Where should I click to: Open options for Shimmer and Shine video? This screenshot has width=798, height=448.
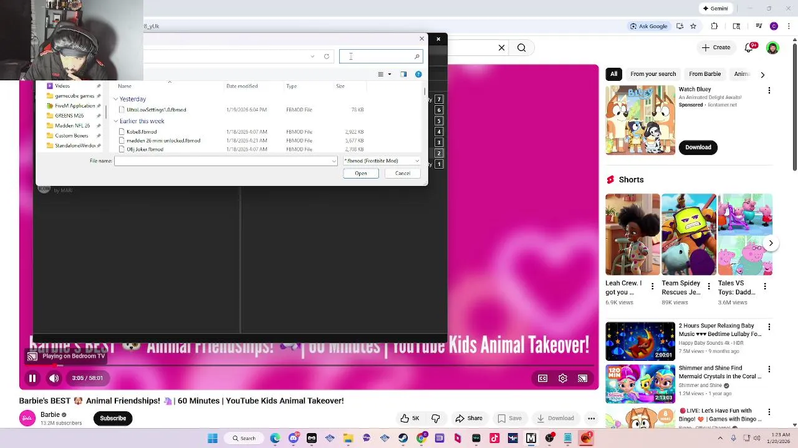click(769, 370)
